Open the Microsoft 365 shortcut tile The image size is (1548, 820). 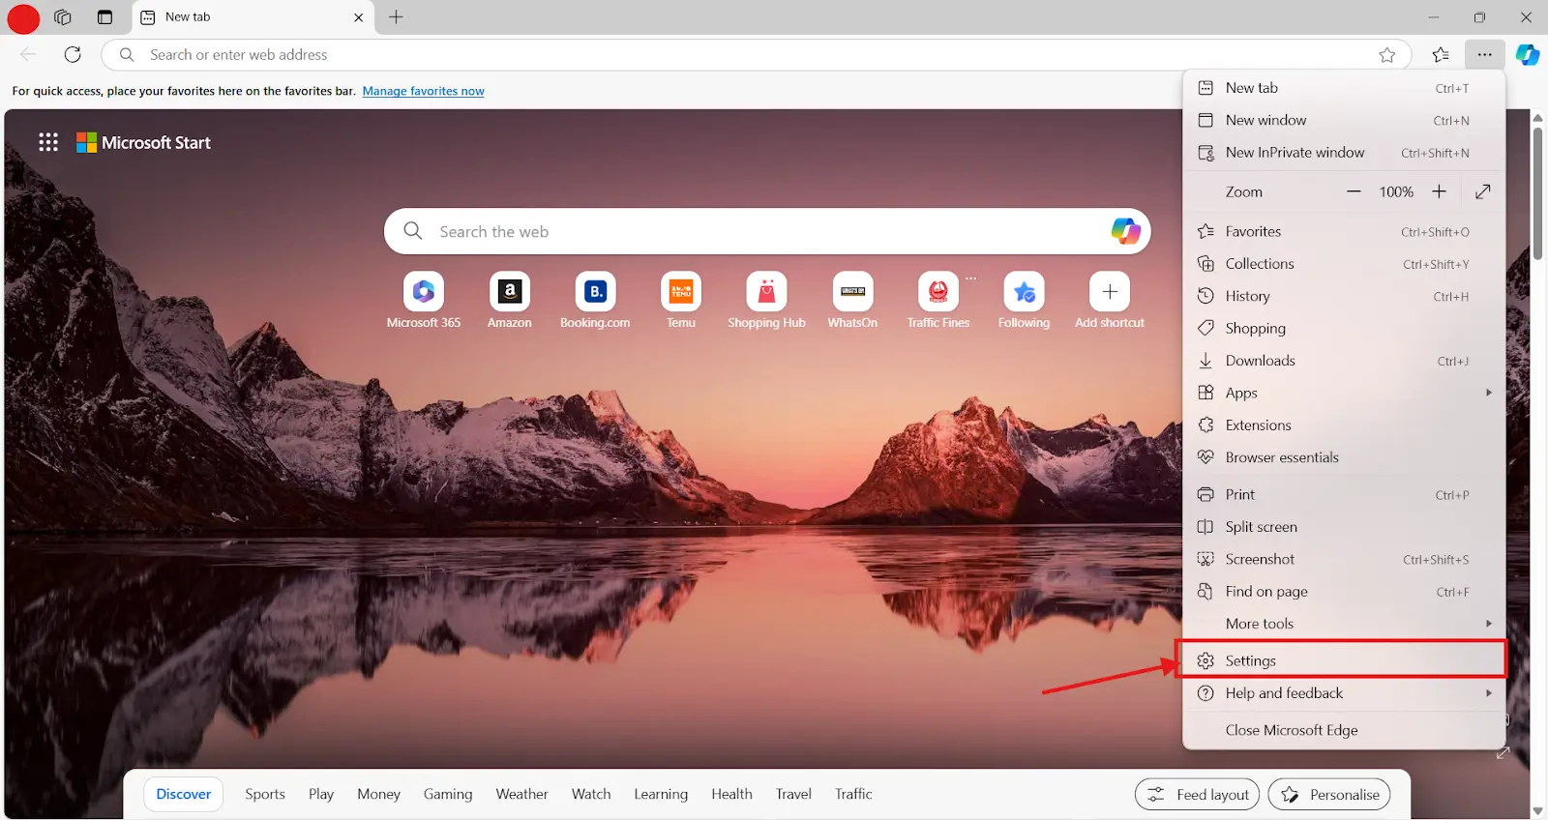[424, 292]
